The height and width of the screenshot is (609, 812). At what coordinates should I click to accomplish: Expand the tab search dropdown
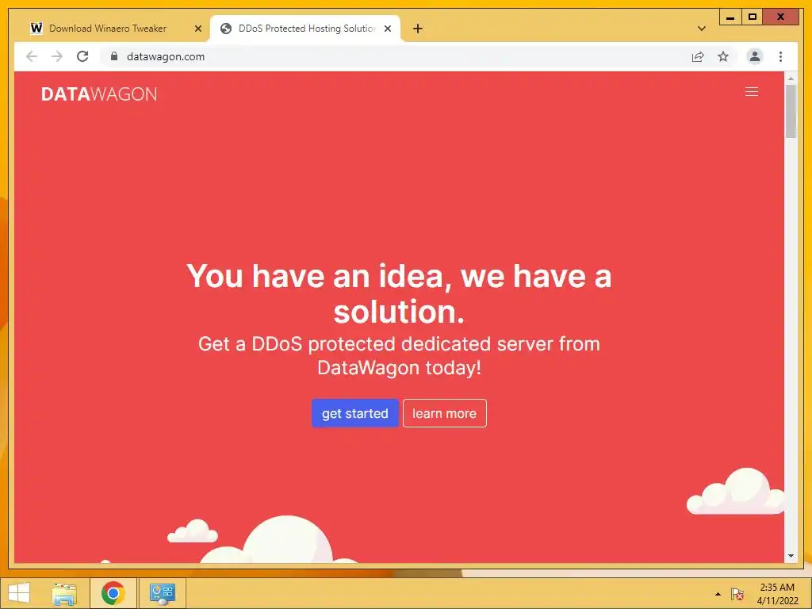[702, 29]
